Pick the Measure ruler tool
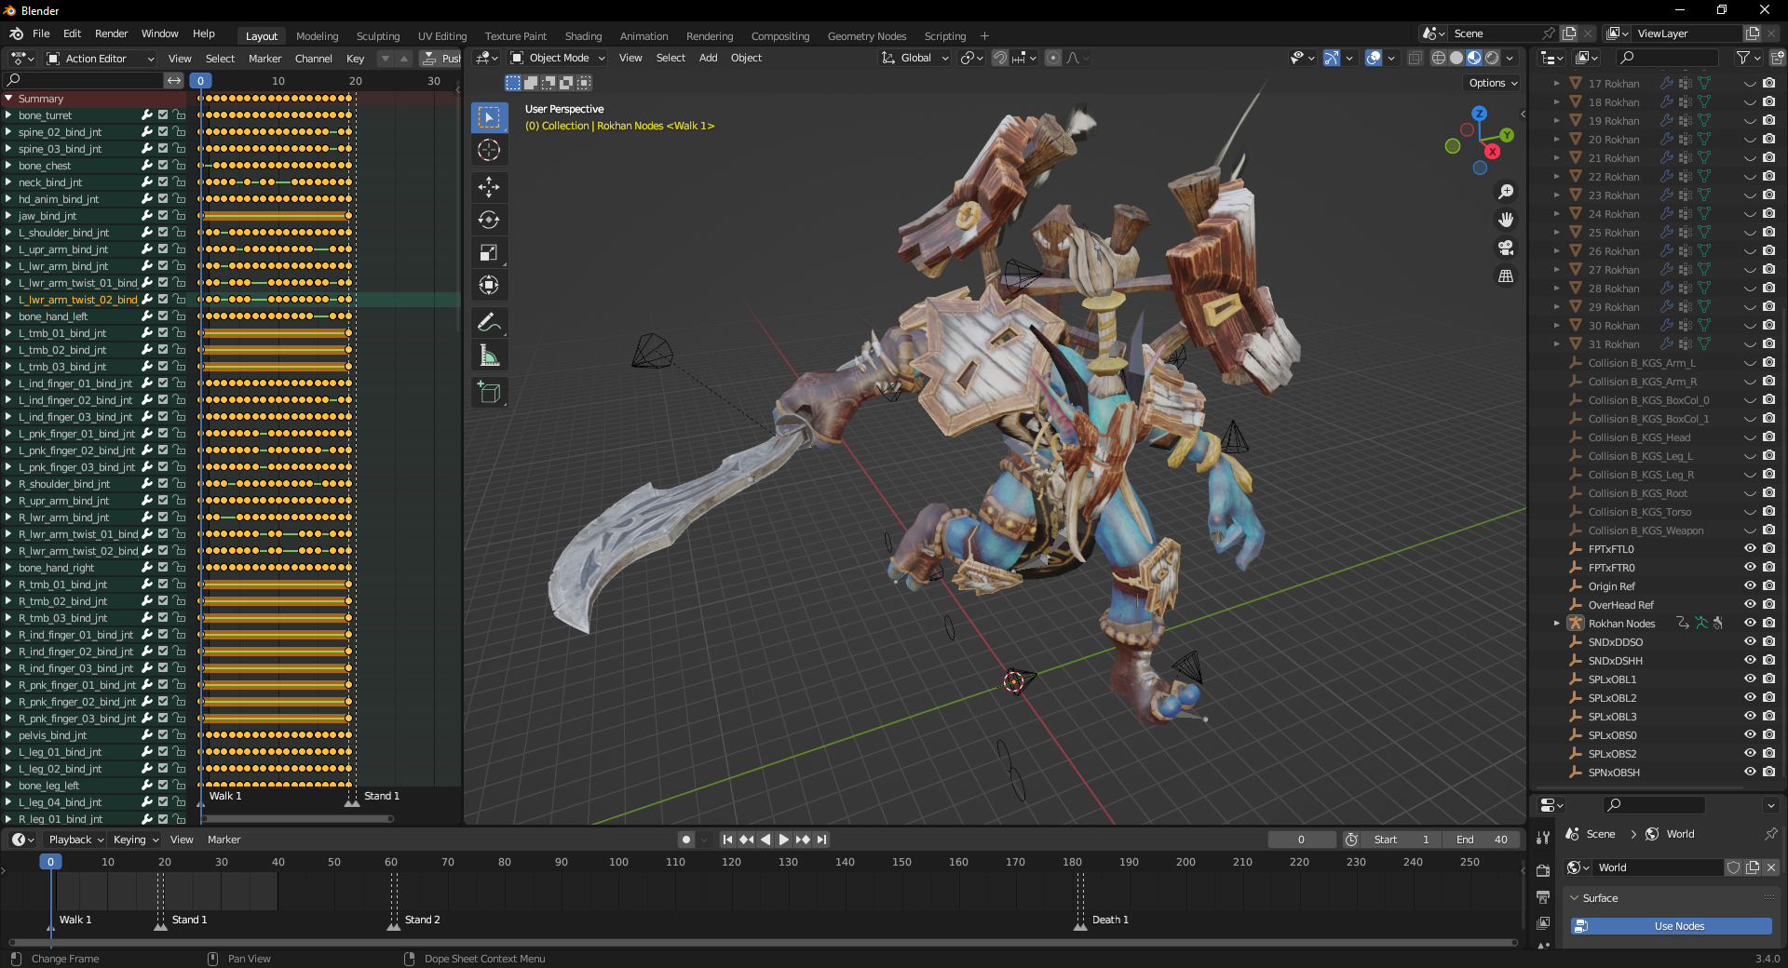The width and height of the screenshot is (1788, 968). [x=489, y=356]
